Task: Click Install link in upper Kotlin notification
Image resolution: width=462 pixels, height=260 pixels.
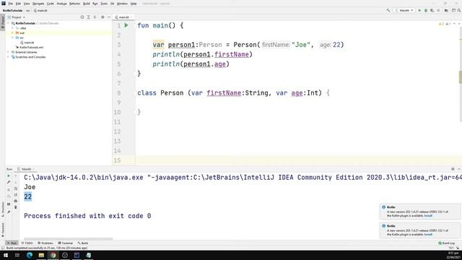Action: click(428, 216)
